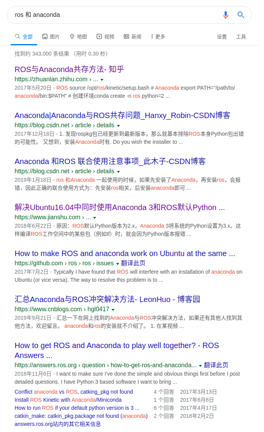
Task: Open 'answers.ros.org站内的其它相关信息' link
Action: click(57, 424)
